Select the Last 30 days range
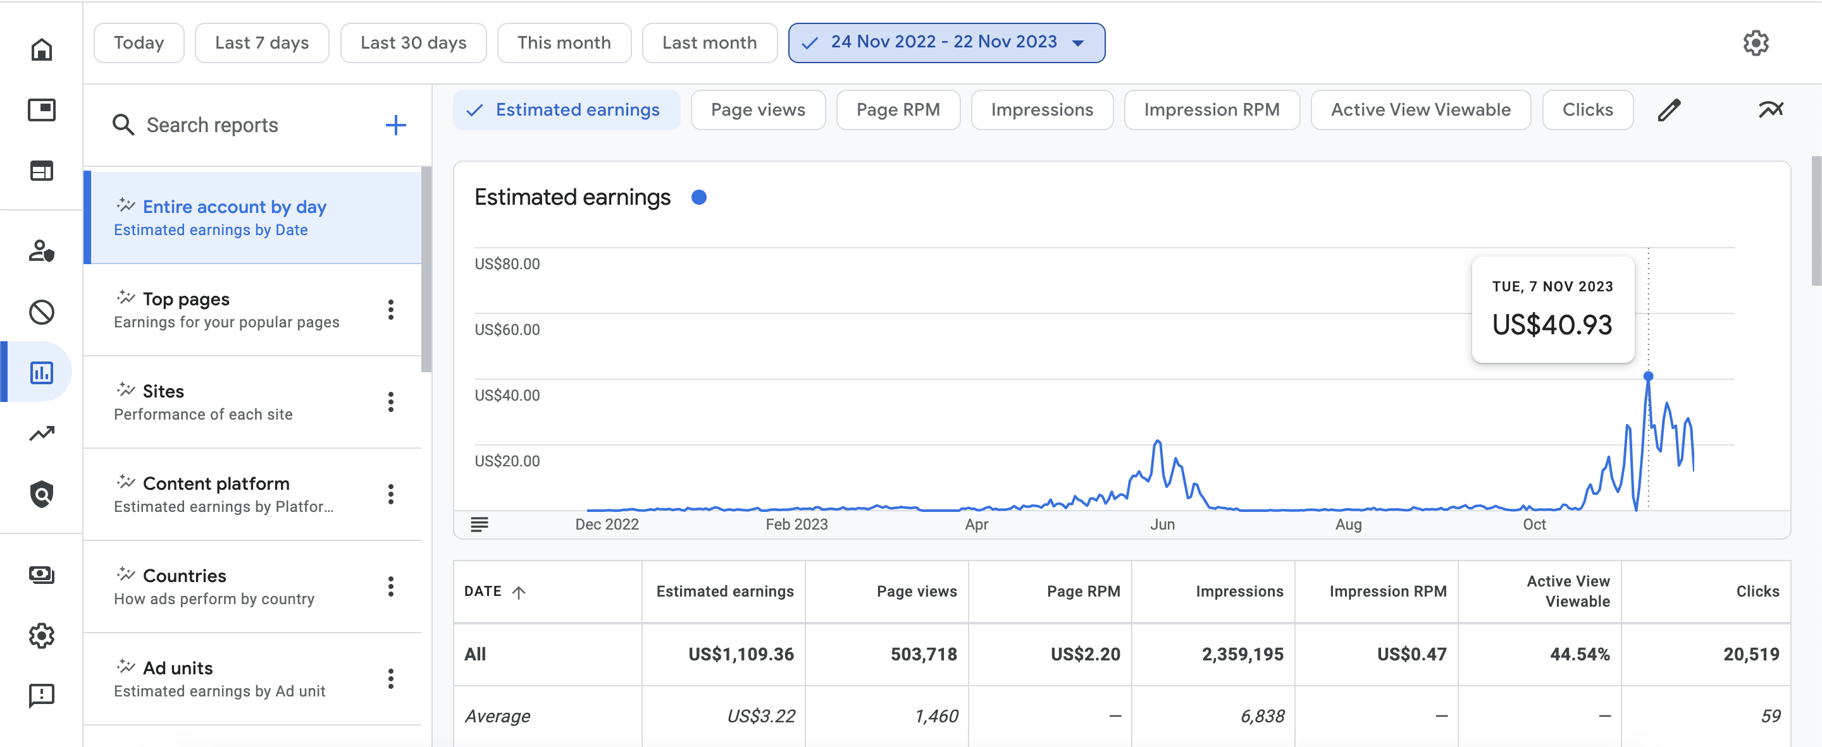The width and height of the screenshot is (1822, 747). [x=413, y=43]
